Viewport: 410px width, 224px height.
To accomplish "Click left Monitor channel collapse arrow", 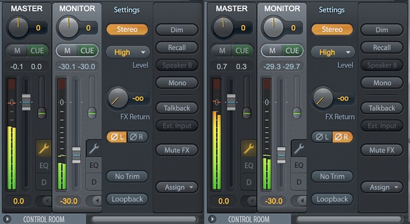I will [97, 201].
